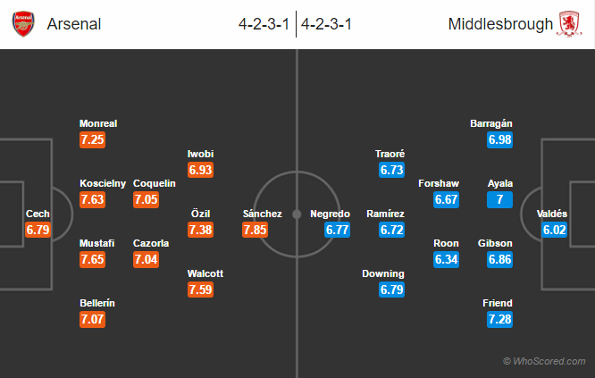The width and height of the screenshot is (595, 378).
Task: Select Özil's 7.38 rating badge
Action: (200, 230)
